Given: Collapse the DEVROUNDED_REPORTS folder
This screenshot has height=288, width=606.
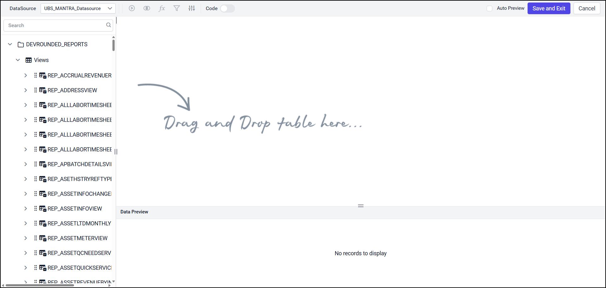Looking at the screenshot, I should click(10, 44).
